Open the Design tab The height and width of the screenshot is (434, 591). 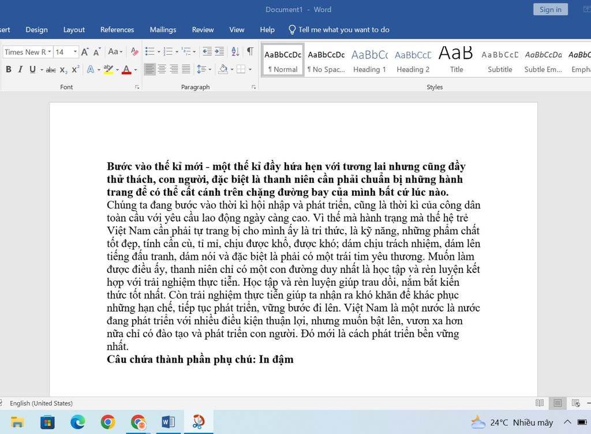point(36,30)
